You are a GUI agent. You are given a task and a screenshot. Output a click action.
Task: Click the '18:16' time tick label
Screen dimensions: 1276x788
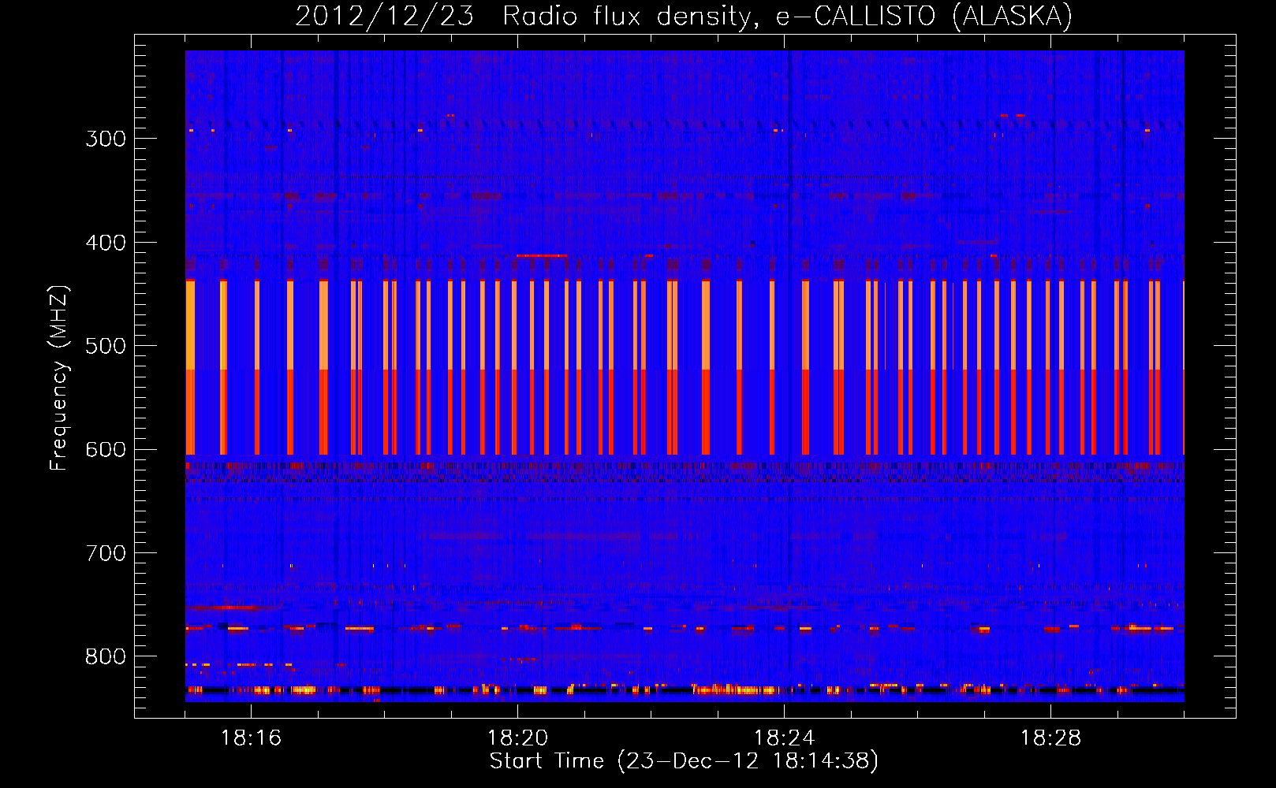click(251, 738)
